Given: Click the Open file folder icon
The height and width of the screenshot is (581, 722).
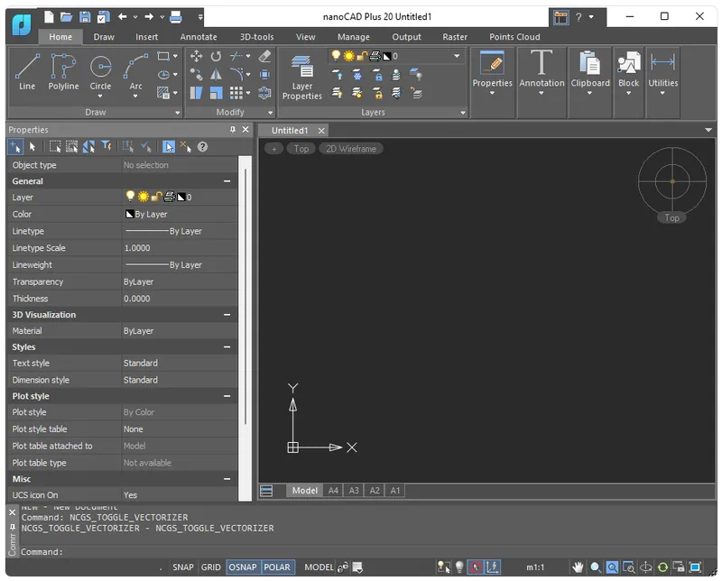Looking at the screenshot, I should (x=66, y=17).
